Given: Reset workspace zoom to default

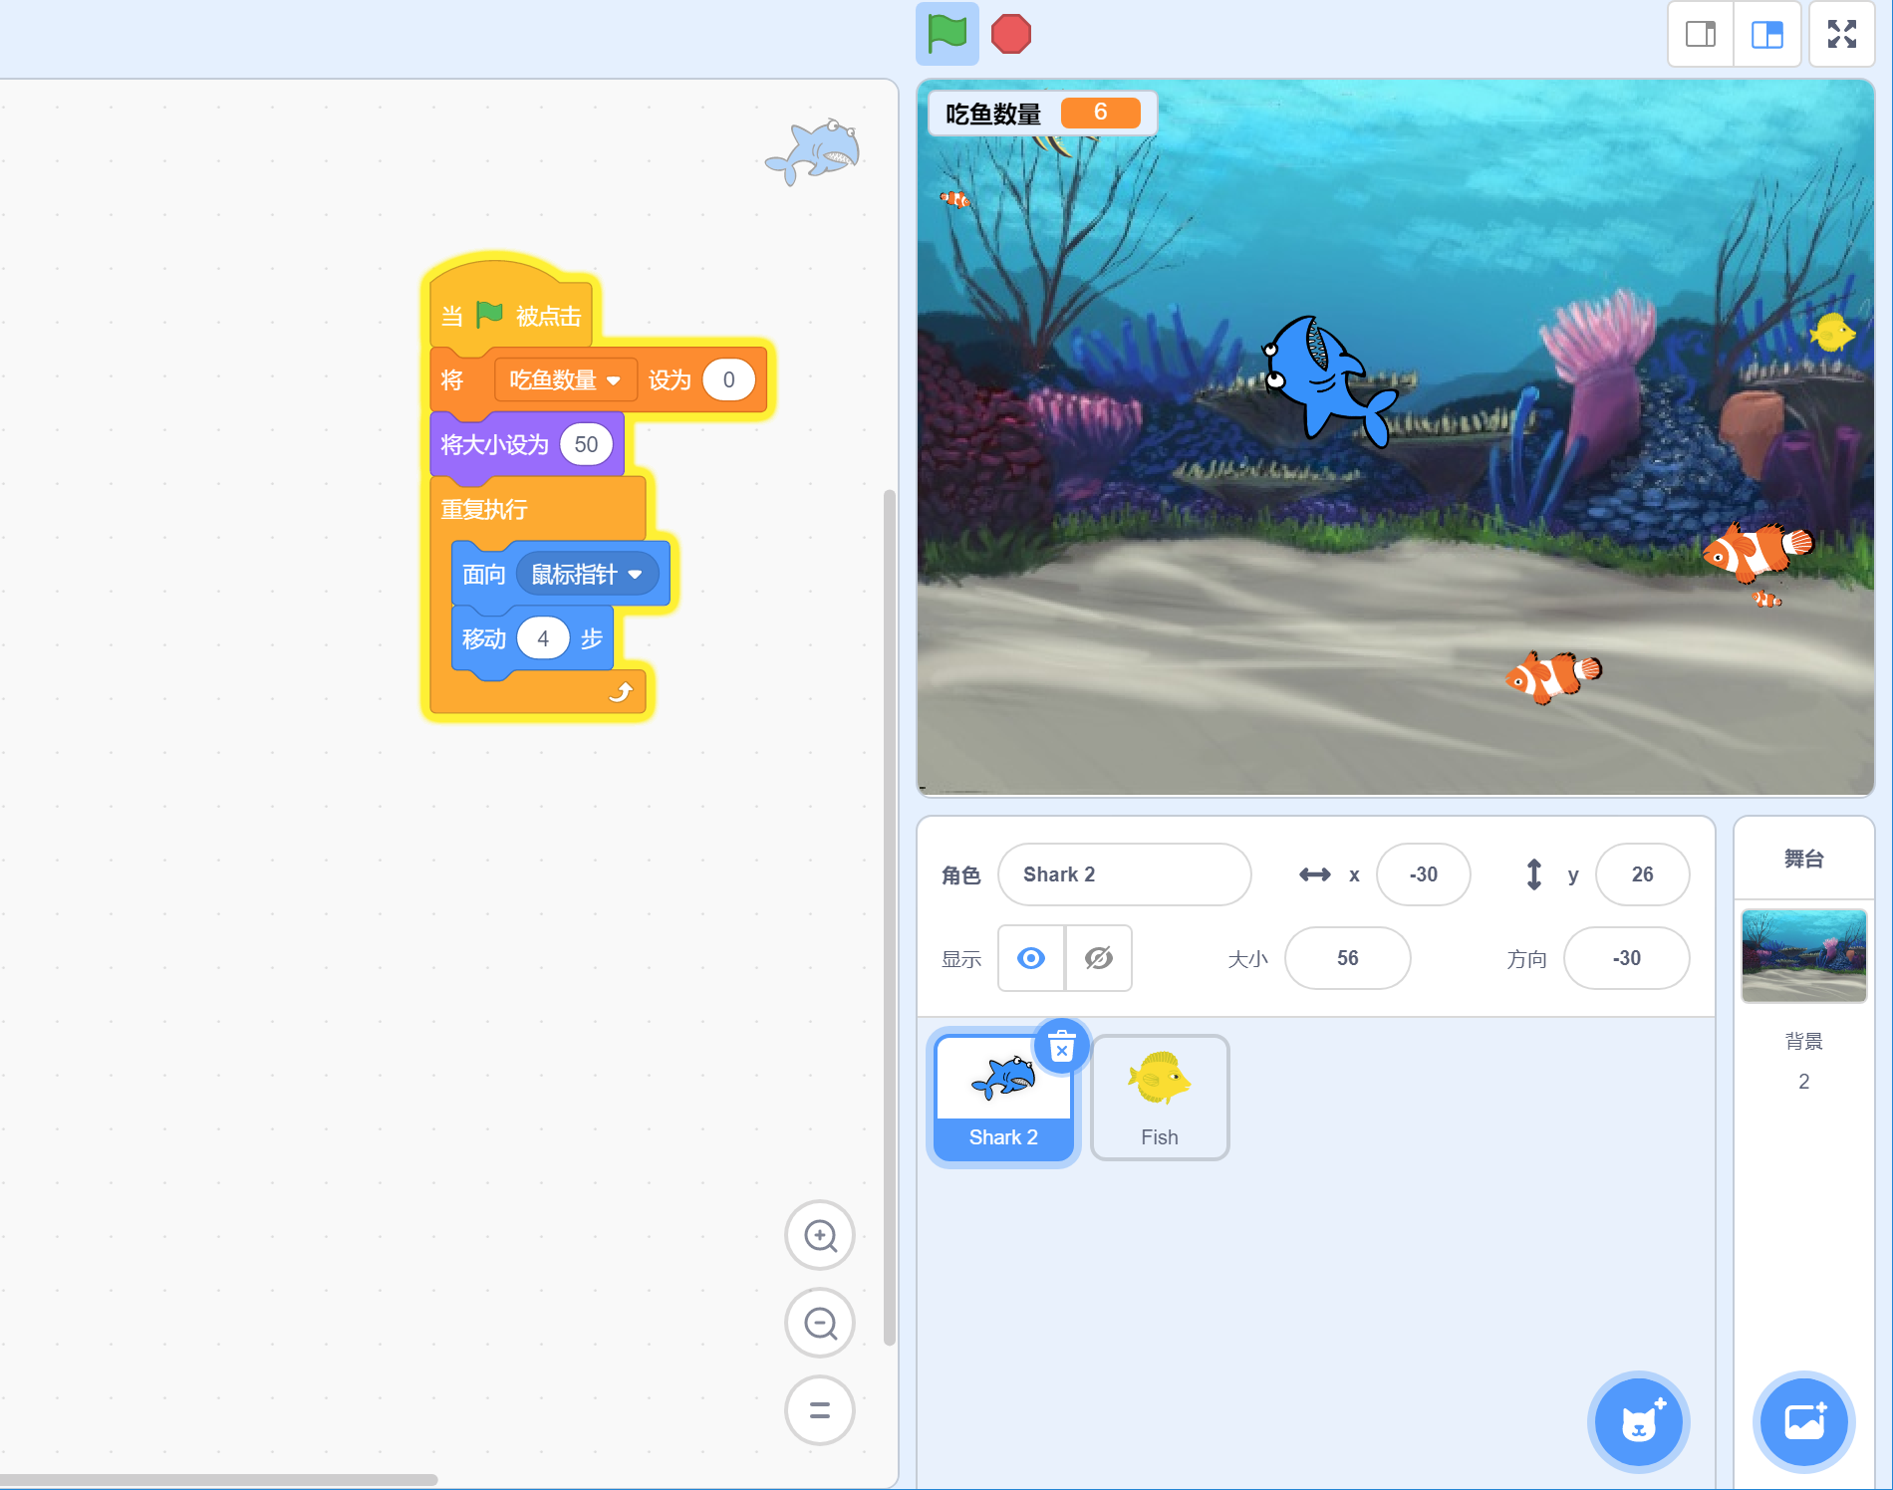Looking at the screenshot, I should pyautogui.click(x=820, y=1410).
